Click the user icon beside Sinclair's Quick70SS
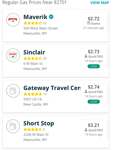Viewport: 114px width, 150px height. 86,56
